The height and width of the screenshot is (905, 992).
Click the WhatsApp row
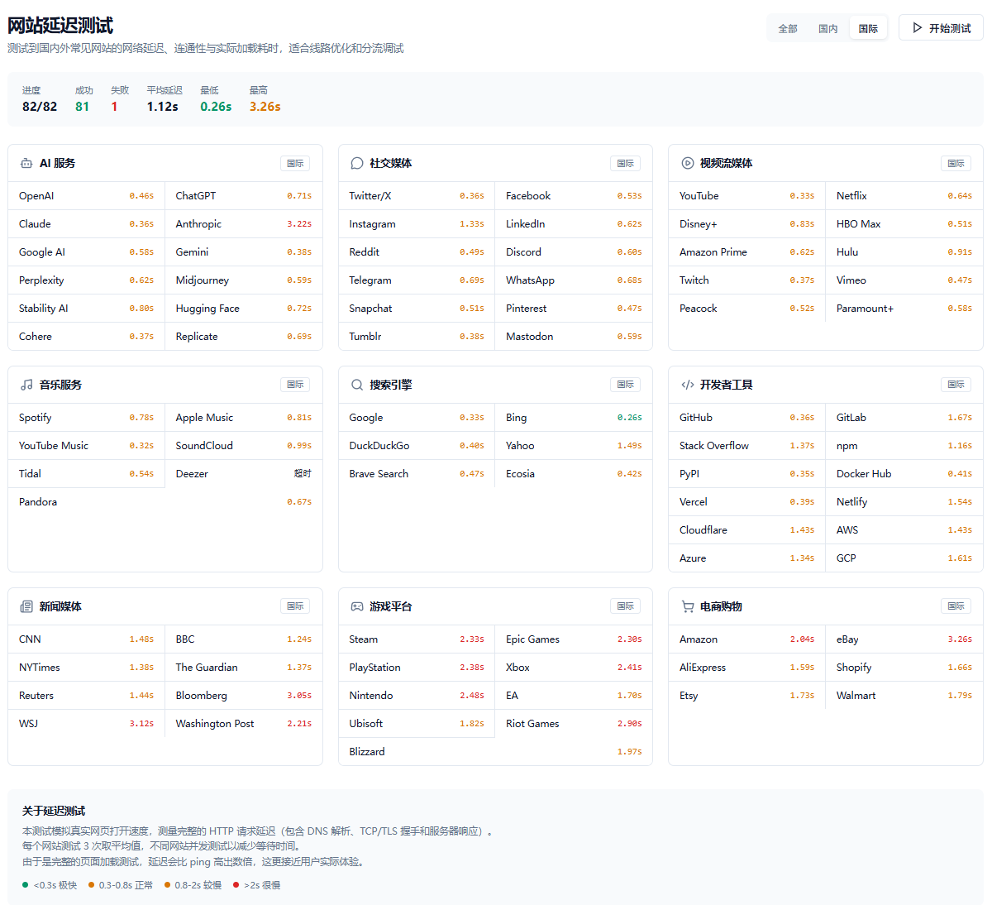pos(574,280)
